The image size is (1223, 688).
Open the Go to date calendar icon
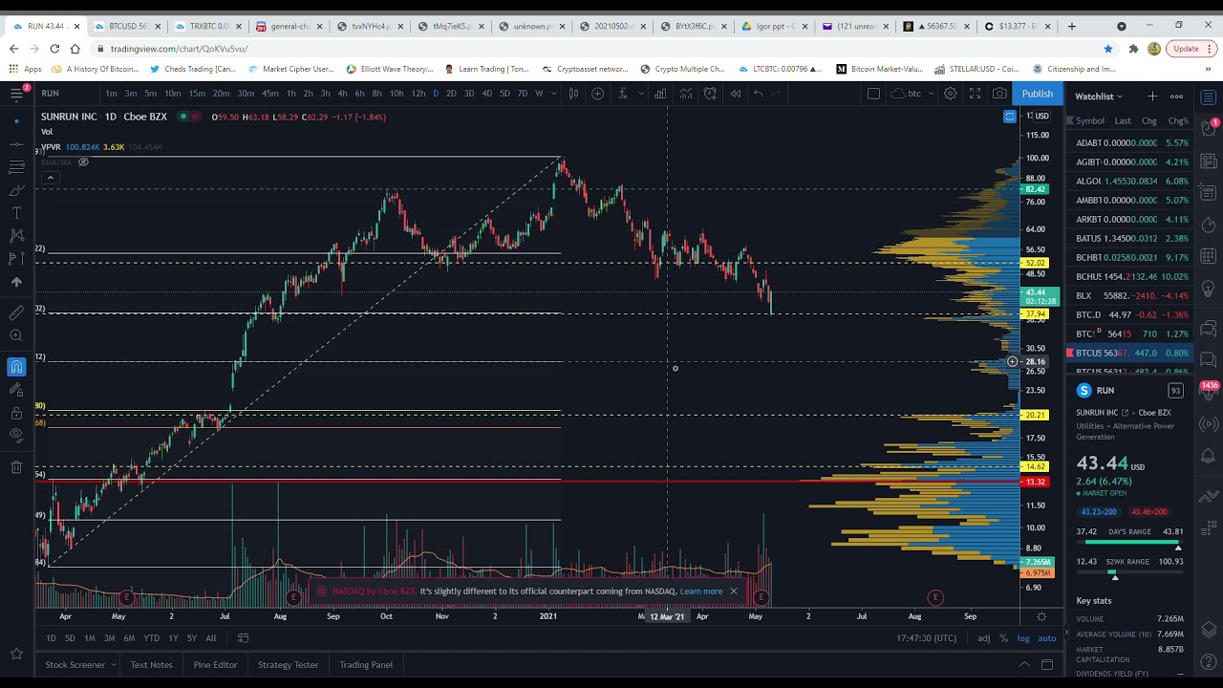pyautogui.click(x=243, y=638)
